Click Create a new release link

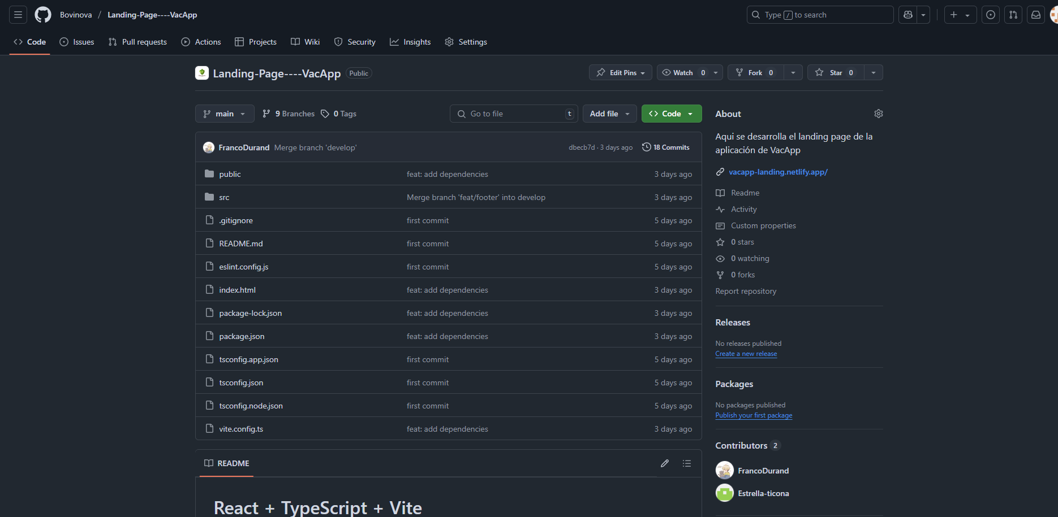pyautogui.click(x=746, y=354)
